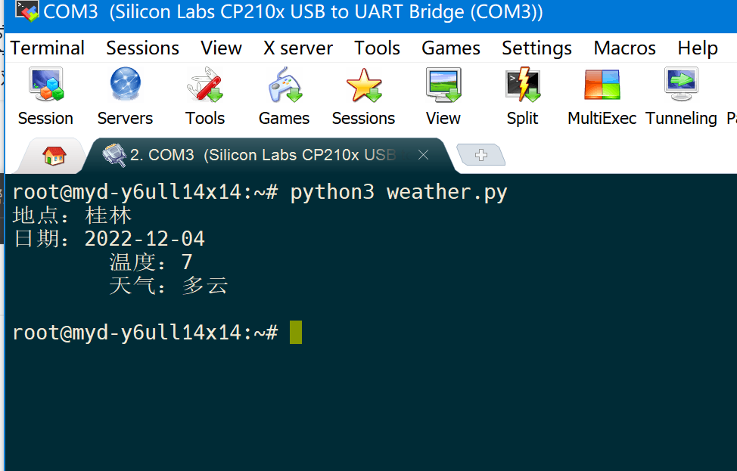Viewport: 737px width, 471px height.
Task: Open the Servers toolbar icon
Action: pos(125,85)
